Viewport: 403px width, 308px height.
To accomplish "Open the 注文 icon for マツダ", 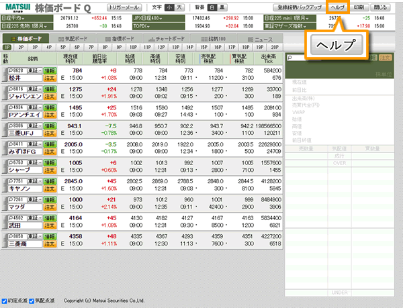I will click(x=50, y=207).
